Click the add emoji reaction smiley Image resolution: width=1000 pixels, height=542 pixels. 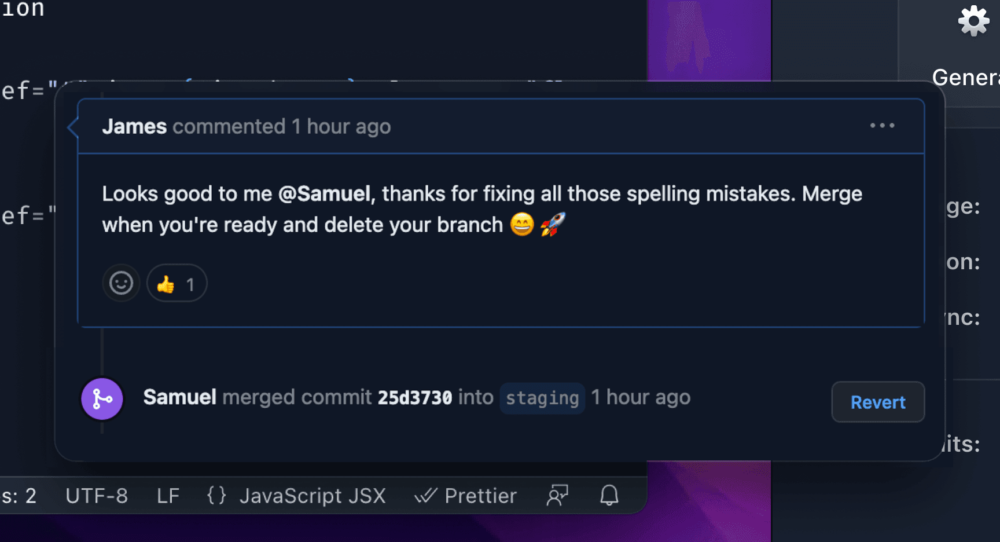coord(121,283)
